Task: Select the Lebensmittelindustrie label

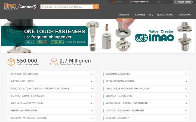Action: coord(119,96)
